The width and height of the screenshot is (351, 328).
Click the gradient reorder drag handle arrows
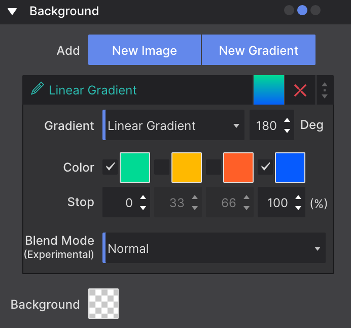325,90
